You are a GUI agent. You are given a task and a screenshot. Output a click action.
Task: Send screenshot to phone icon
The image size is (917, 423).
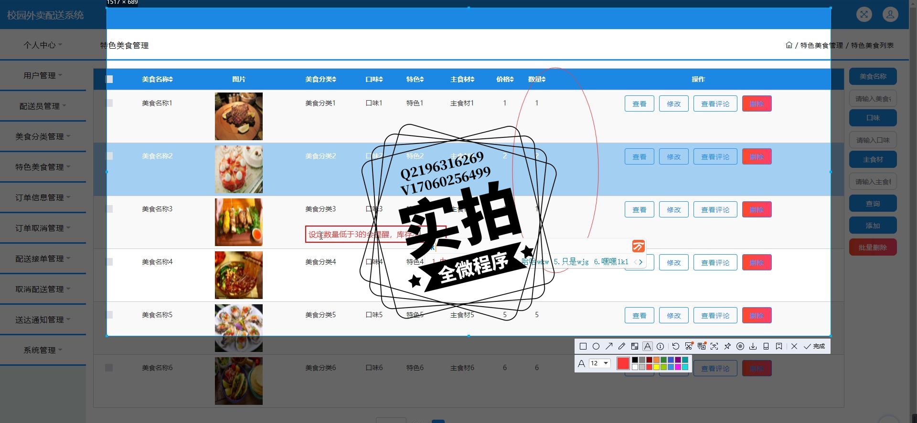(x=766, y=346)
